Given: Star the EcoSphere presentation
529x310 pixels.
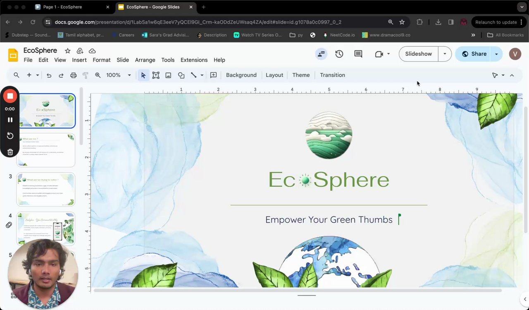Looking at the screenshot, I should pyautogui.click(x=67, y=51).
